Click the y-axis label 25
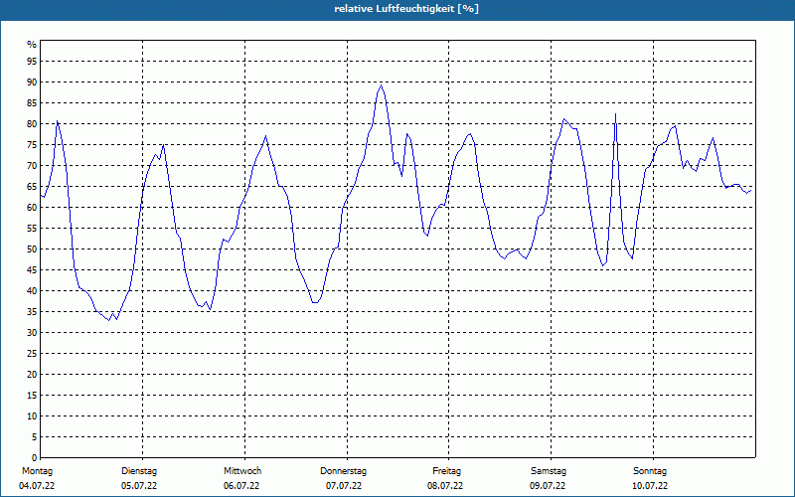795x497 pixels. click(32, 354)
